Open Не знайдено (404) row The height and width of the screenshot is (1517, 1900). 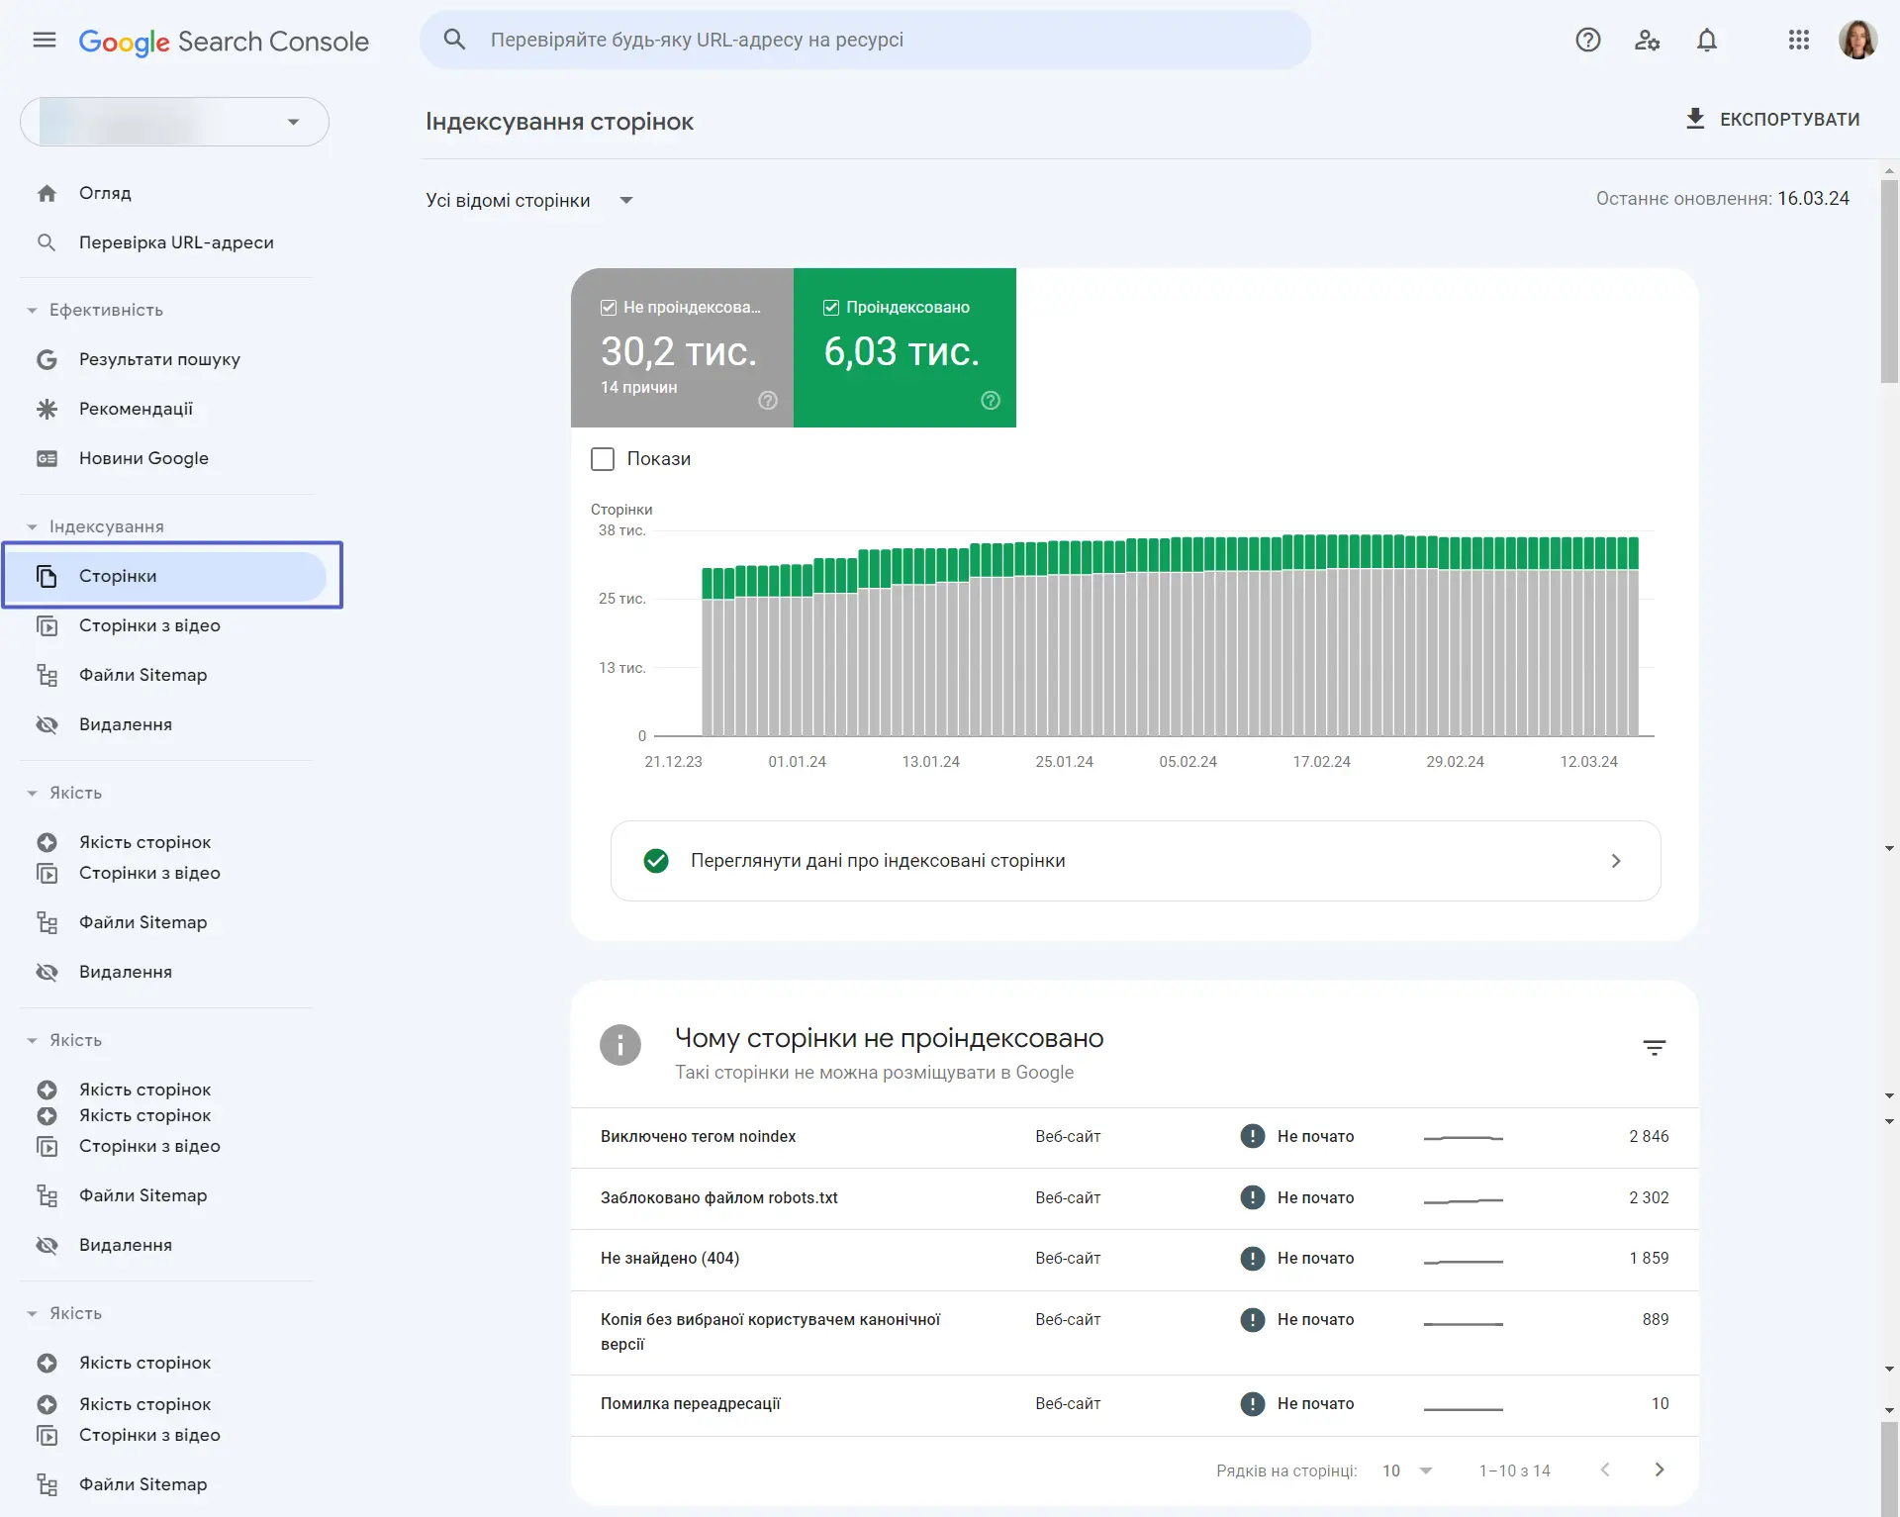[1134, 1259]
